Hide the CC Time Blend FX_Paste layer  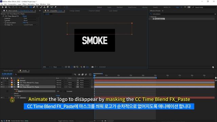point(2,87)
